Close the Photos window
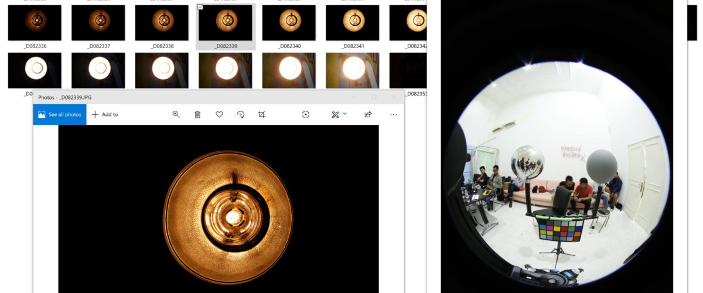 coord(394,97)
